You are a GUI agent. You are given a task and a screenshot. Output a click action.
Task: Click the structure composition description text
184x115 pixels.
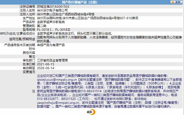[75, 34]
